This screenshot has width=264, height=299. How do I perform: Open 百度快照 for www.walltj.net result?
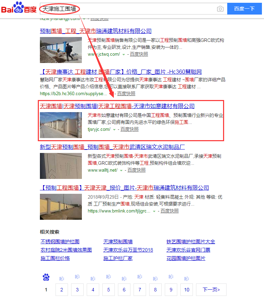[x=136, y=170]
